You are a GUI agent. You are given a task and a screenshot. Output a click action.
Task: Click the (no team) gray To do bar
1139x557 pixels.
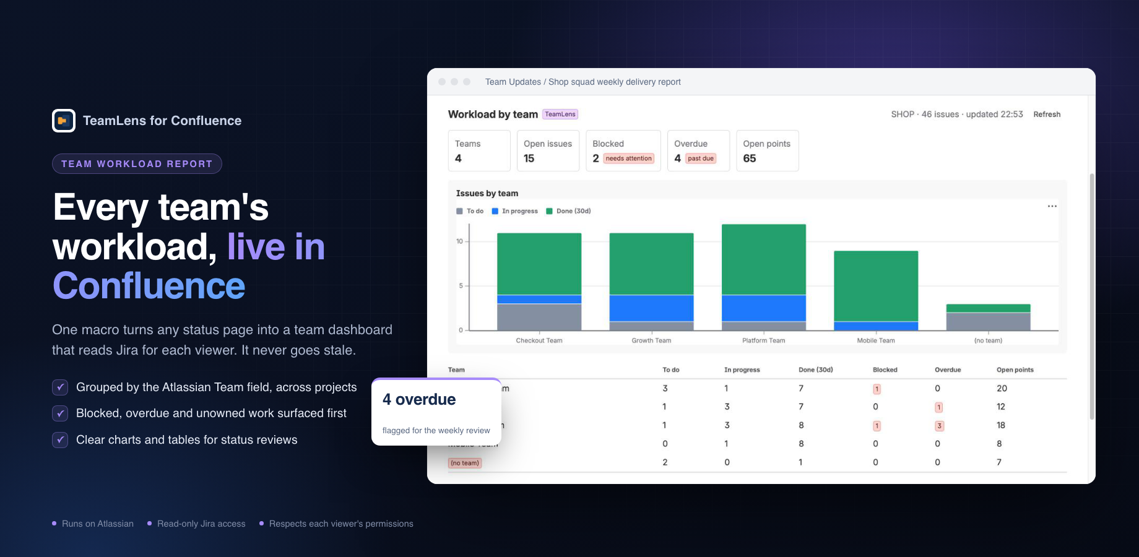(x=989, y=321)
